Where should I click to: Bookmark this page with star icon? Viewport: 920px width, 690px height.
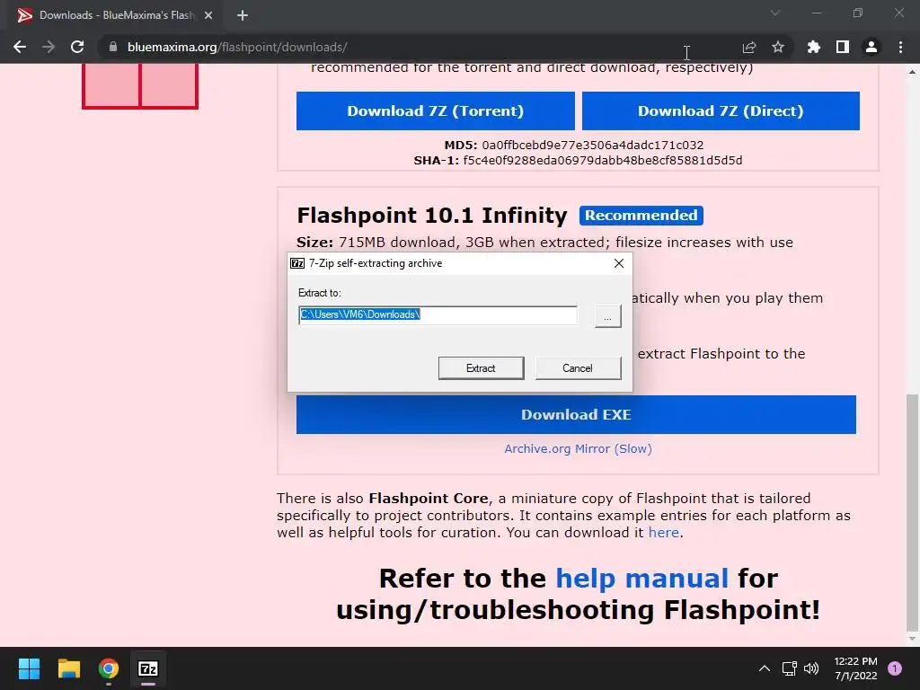tap(777, 47)
